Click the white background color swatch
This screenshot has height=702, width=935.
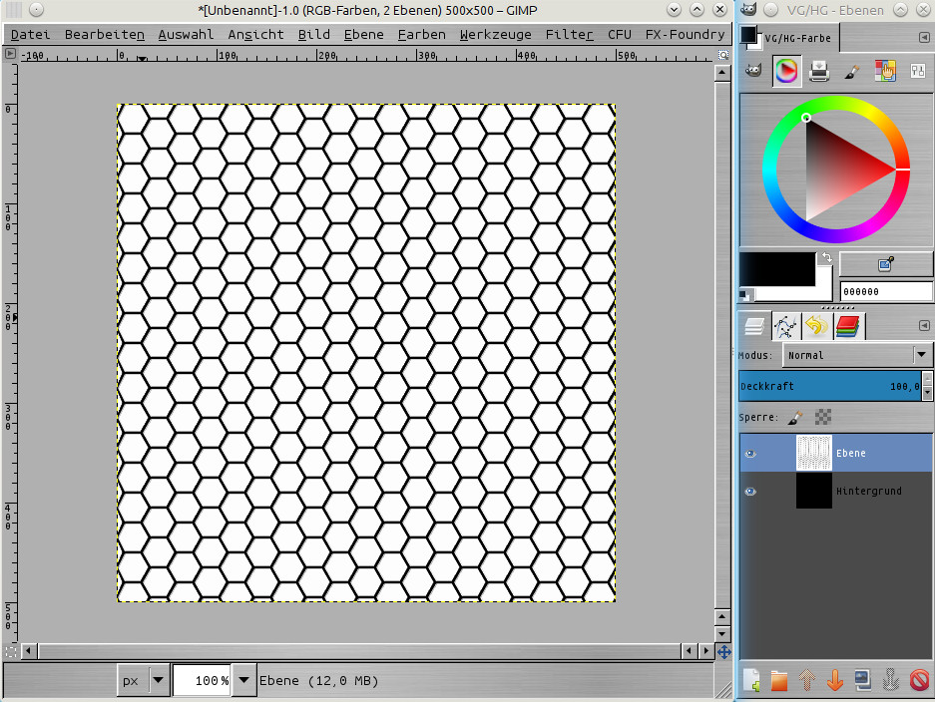pos(823,293)
